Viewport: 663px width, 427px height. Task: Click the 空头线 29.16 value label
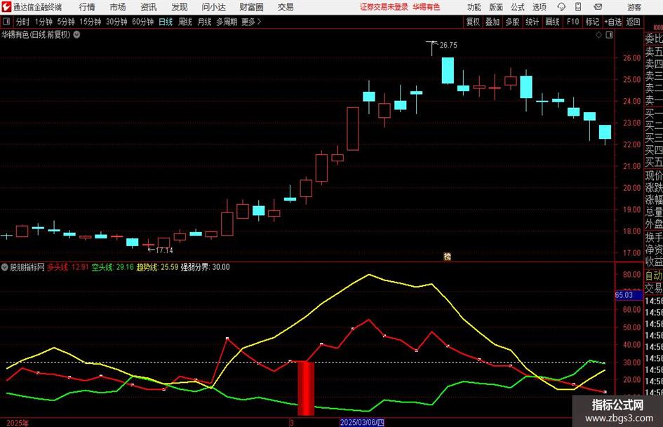coord(112,267)
